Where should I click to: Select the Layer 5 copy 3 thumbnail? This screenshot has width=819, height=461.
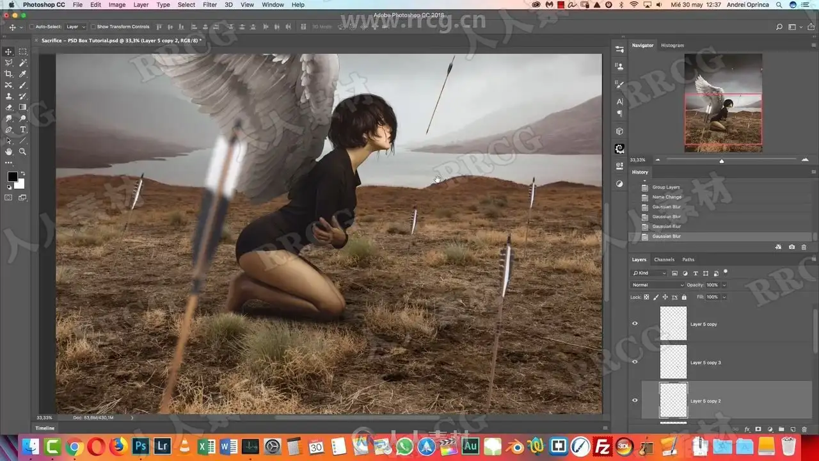coord(674,362)
